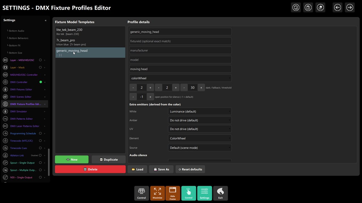Click the Layer - Mask icon
This screenshot has height=203, width=362.
(x=5, y=67)
